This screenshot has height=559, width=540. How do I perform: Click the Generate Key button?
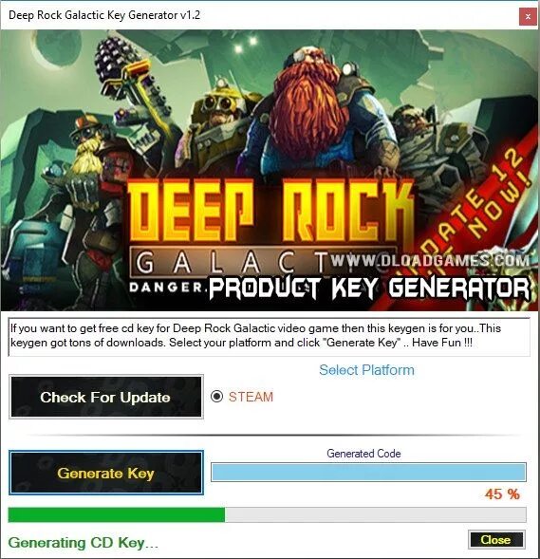[x=106, y=473]
